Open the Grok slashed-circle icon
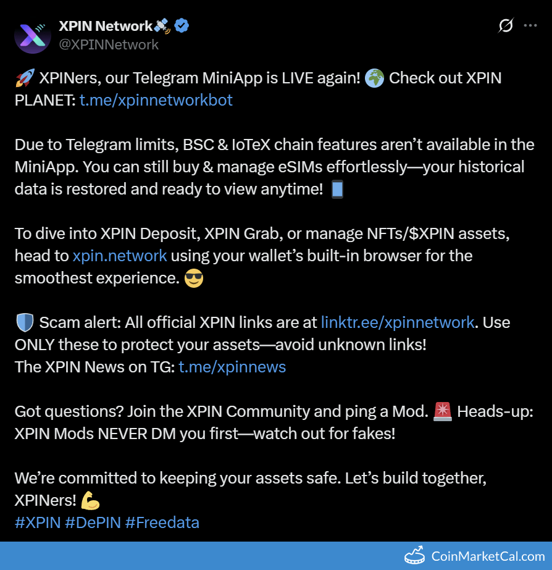Screen dimensions: 552x570 click(x=506, y=26)
